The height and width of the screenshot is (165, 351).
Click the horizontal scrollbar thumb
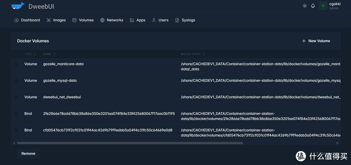coord(130,143)
